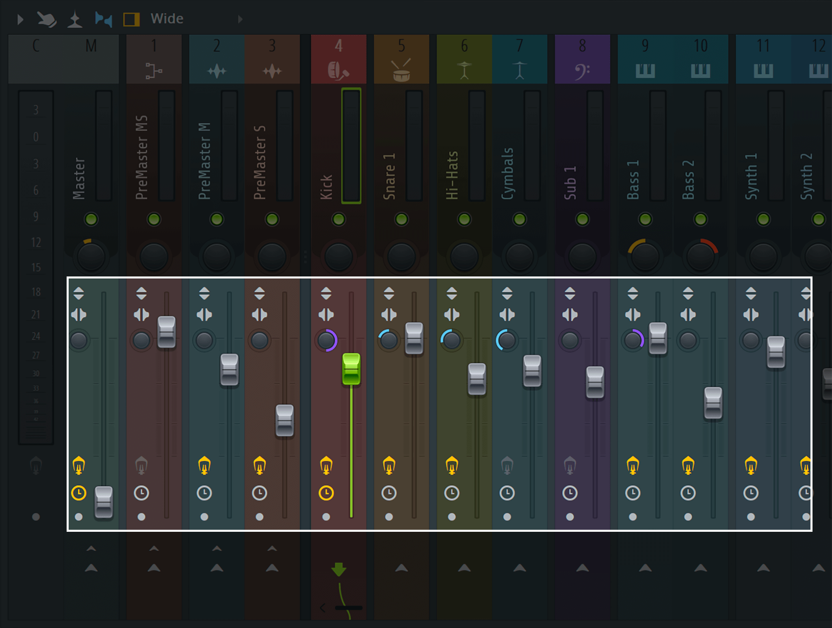Image resolution: width=832 pixels, height=628 pixels.
Task: Click the send arrow below PreMaster MS
Action: pyautogui.click(x=154, y=568)
